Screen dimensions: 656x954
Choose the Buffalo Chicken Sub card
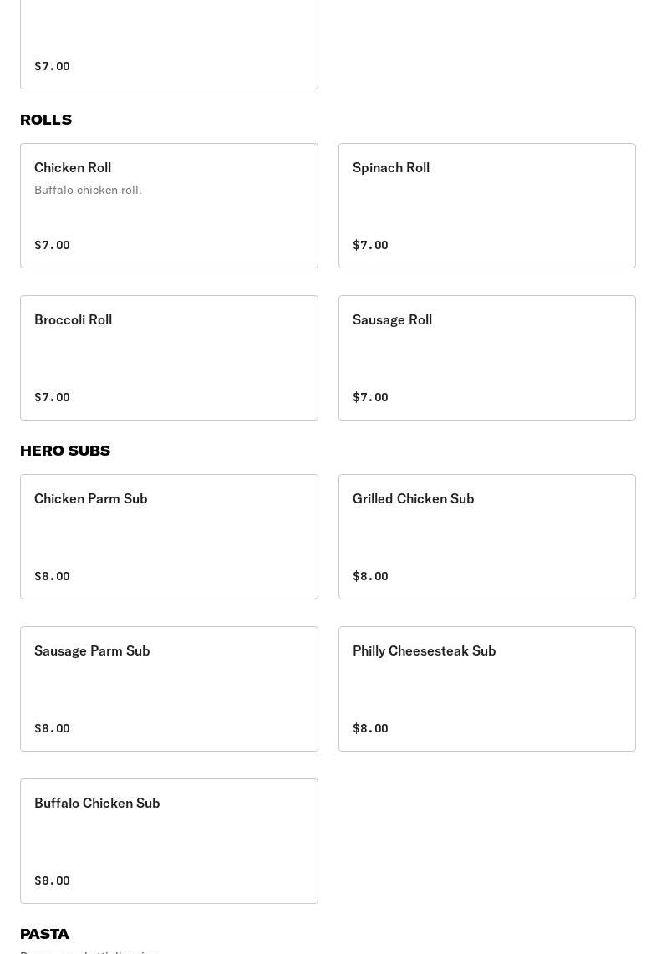click(169, 841)
